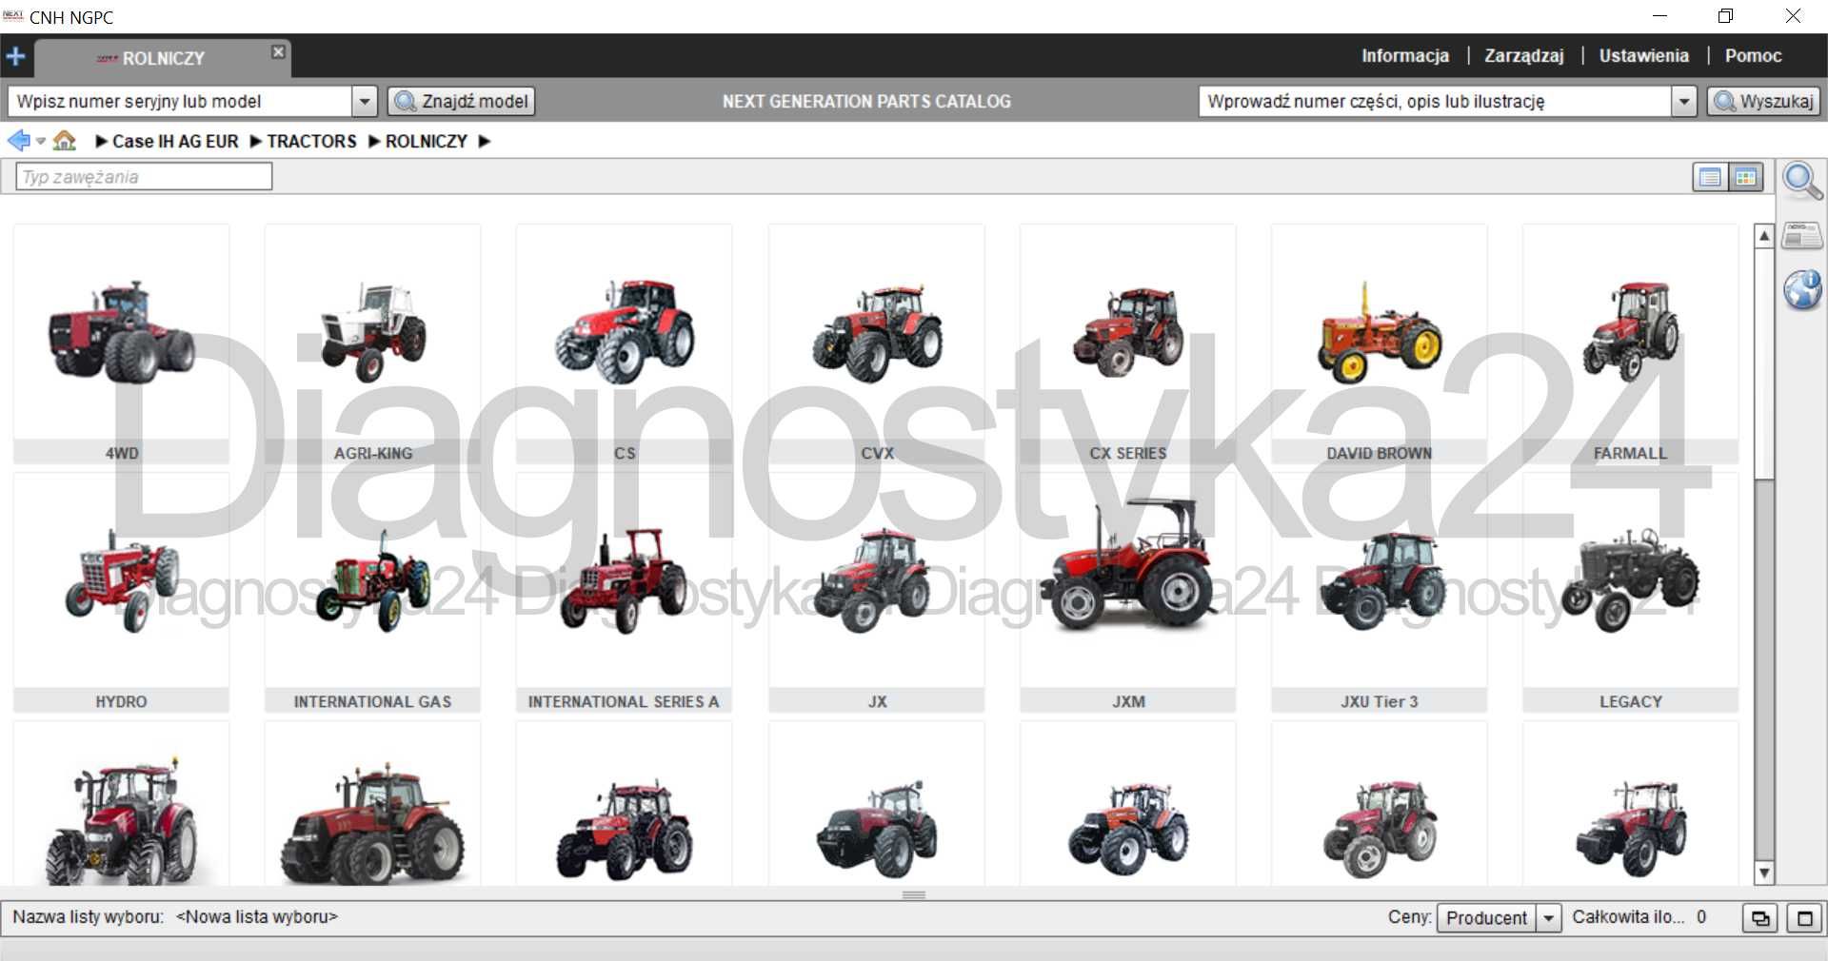Expand arrow after ROLNICZY breadcrumb
Image resolution: width=1828 pixels, height=961 pixels.
[x=484, y=142]
